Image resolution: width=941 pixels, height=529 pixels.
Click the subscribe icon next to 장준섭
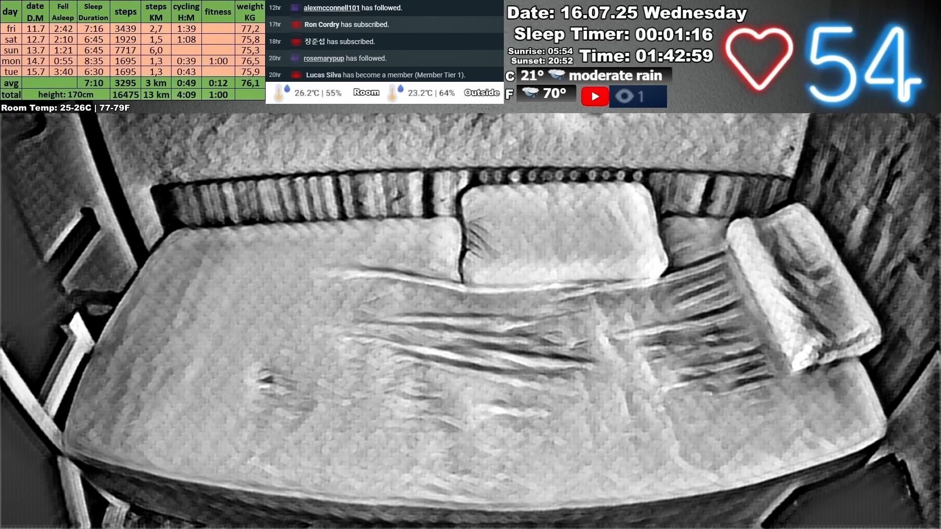click(x=296, y=42)
